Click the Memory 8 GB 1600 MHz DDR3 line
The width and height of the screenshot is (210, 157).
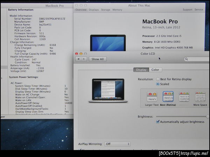[x=161, y=42]
